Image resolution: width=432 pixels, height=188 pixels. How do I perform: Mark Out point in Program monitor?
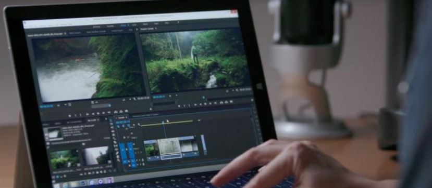(x=189, y=105)
